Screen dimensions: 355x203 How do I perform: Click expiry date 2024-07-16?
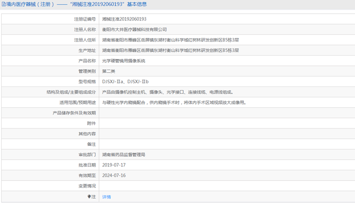(x=114, y=175)
